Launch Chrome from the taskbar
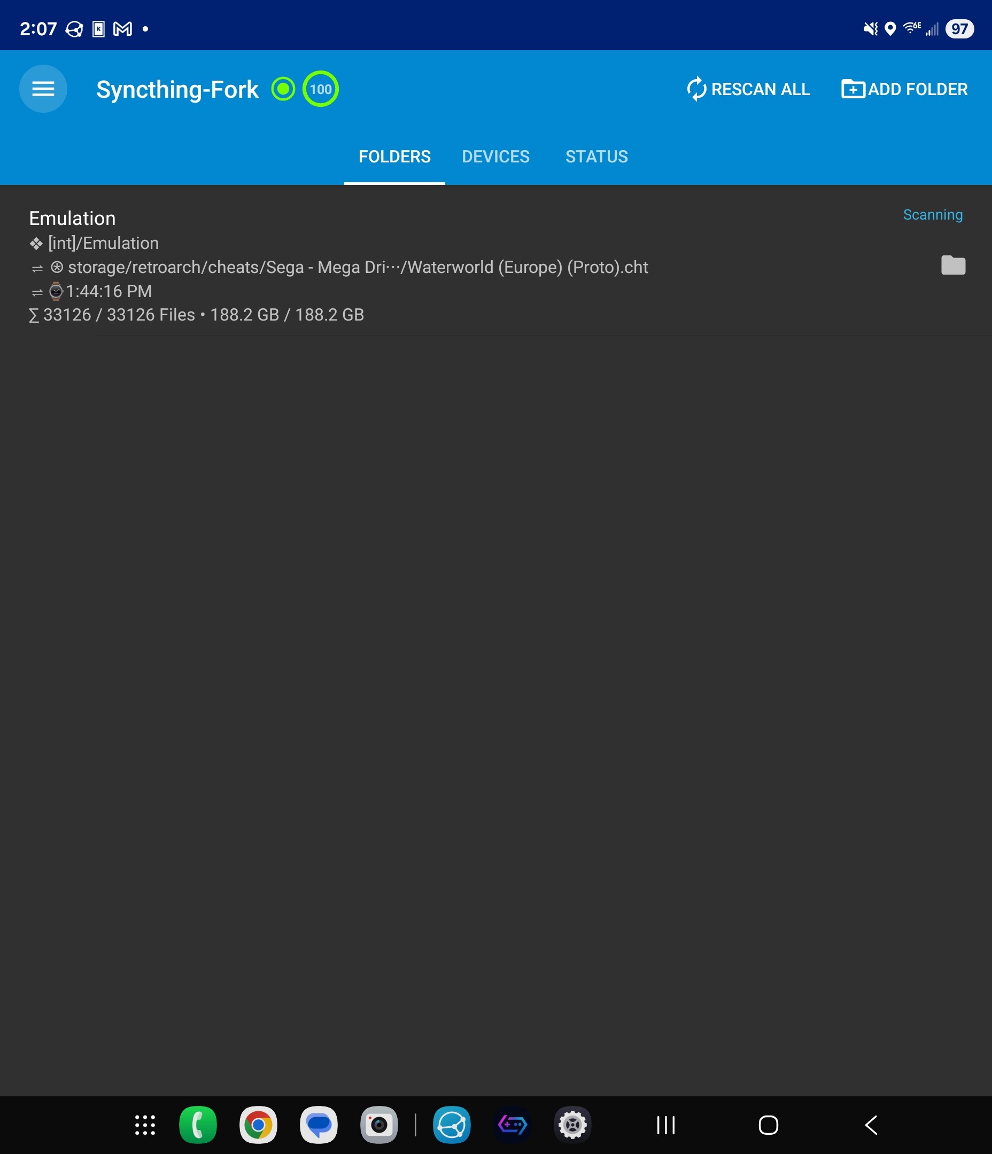This screenshot has width=992, height=1154. pos(258,1125)
